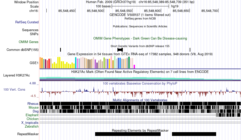Click the Elephant aligned block at right end
Screen dimensions: 241x140
[228, 115]
